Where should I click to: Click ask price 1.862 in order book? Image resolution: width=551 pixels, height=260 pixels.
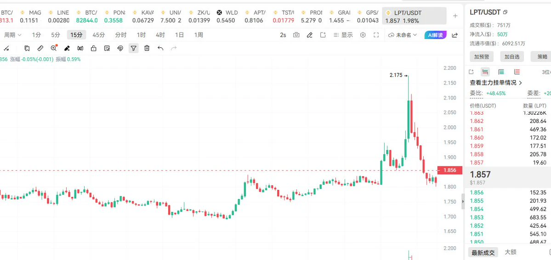click(x=477, y=121)
